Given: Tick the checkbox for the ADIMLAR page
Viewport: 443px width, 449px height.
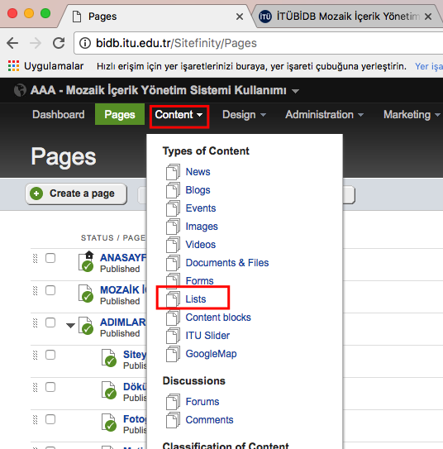Looking at the screenshot, I should pyautogui.click(x=50, y=322).
